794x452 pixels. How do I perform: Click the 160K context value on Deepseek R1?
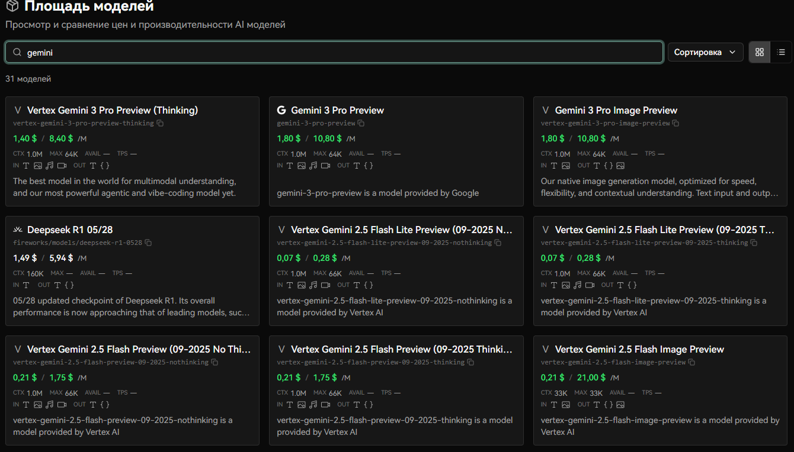coord(35,273)
